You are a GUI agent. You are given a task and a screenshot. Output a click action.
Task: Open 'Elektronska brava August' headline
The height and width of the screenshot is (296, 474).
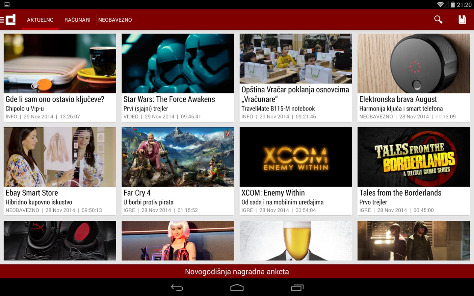(398, 99)
